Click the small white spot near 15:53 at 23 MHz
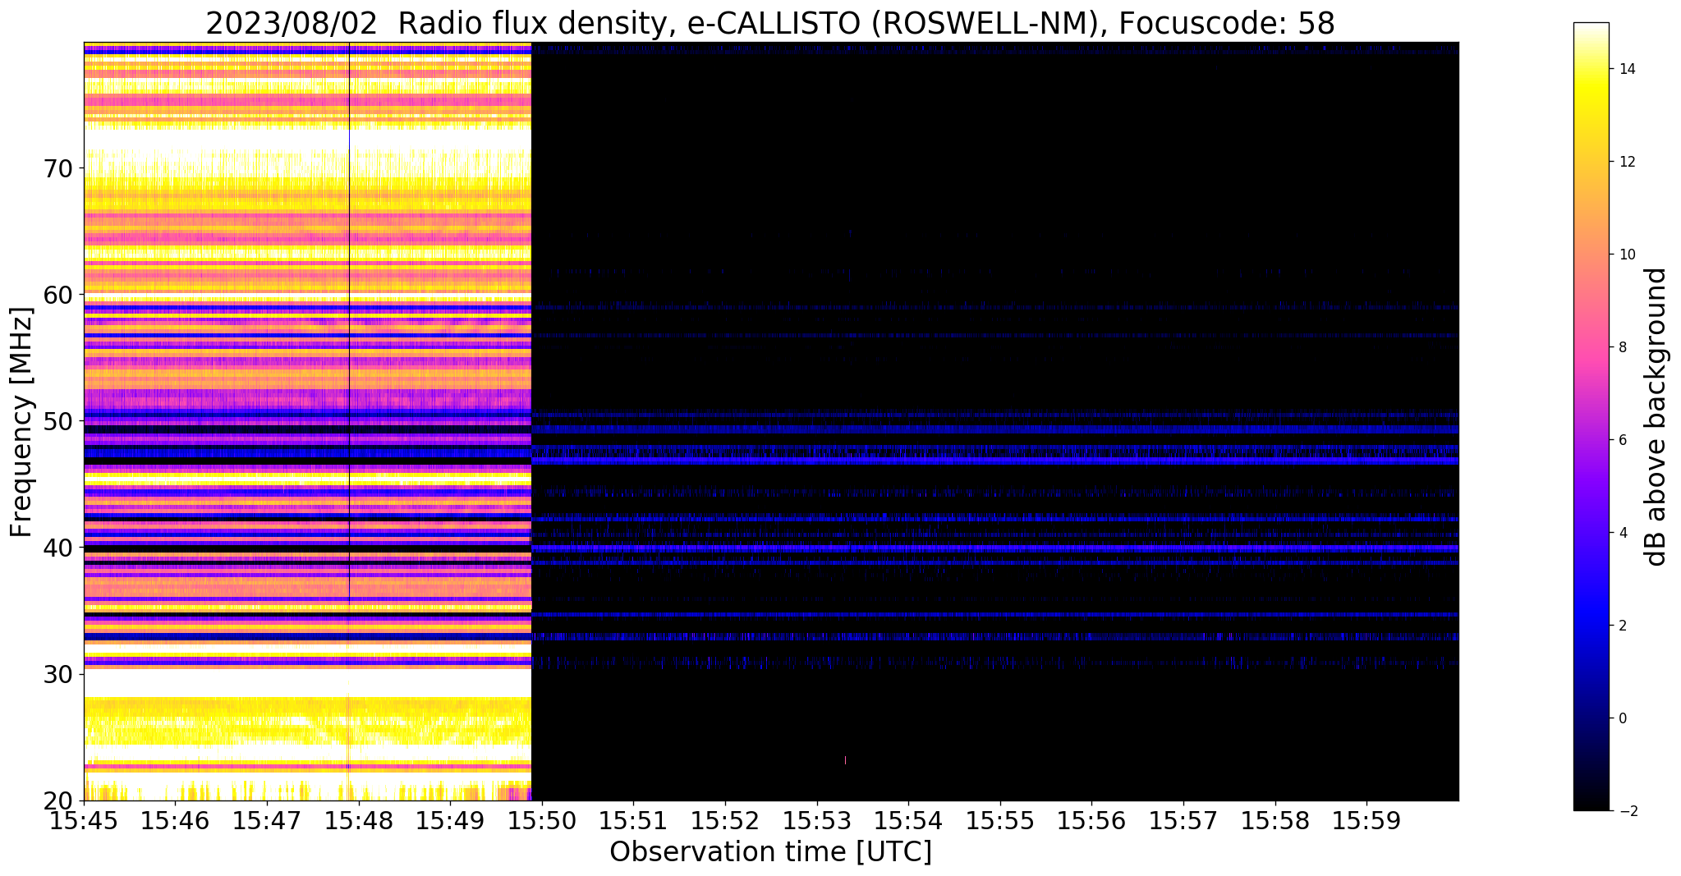The height and width of the screenshot is (876, 1681). (845, 760)
